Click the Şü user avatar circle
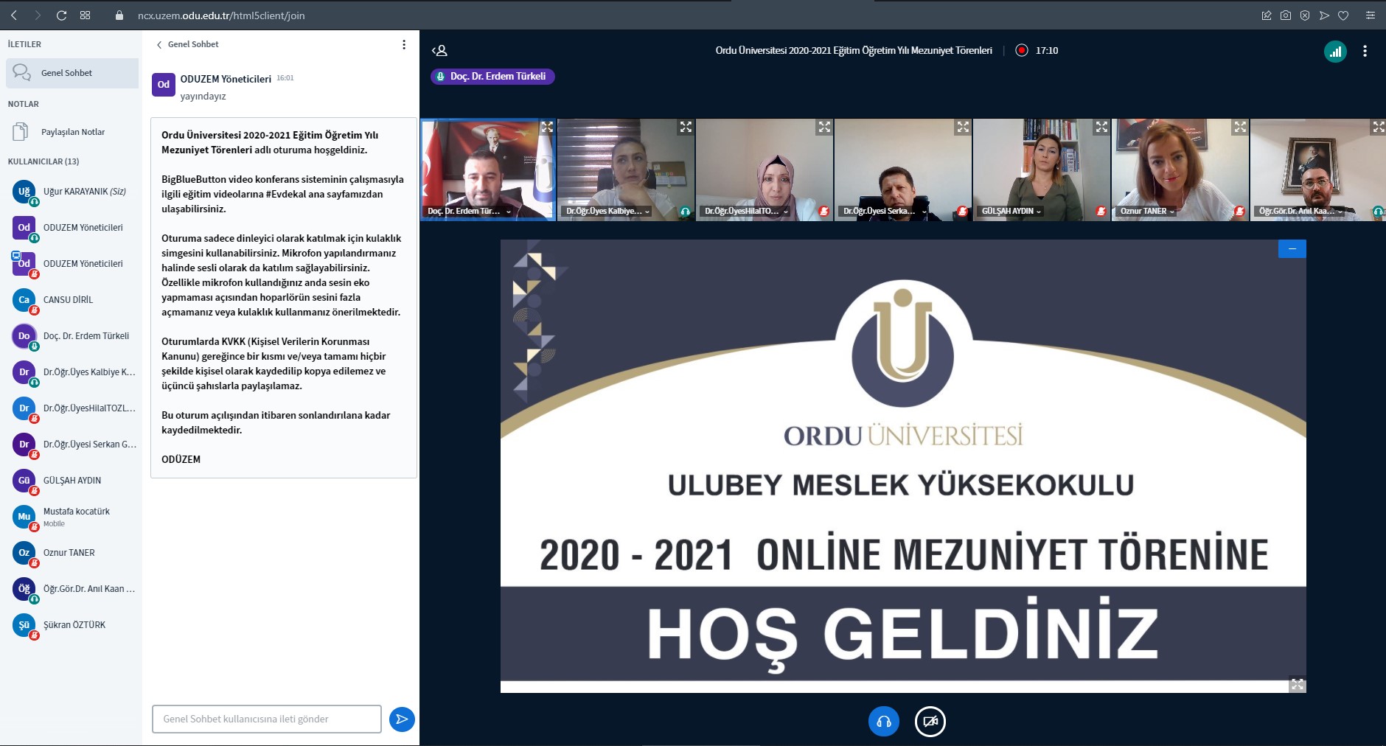Viewport: 1386px width, 746px height. [24, 625]
